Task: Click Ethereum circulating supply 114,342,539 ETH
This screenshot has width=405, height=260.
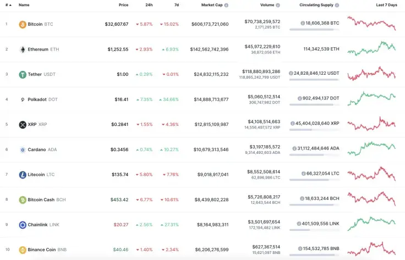Action: point(321,49)
